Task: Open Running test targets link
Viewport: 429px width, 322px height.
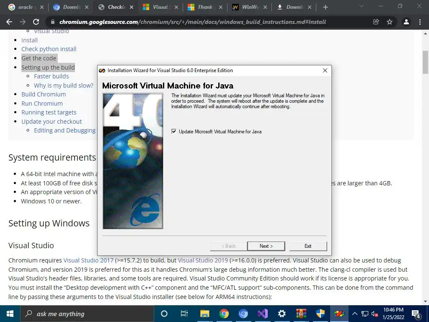Action: click(49, 112)
